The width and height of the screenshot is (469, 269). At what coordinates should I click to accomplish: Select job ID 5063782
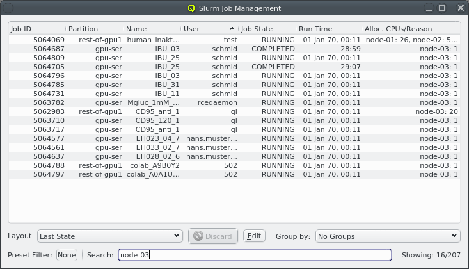tap(49, 102)
